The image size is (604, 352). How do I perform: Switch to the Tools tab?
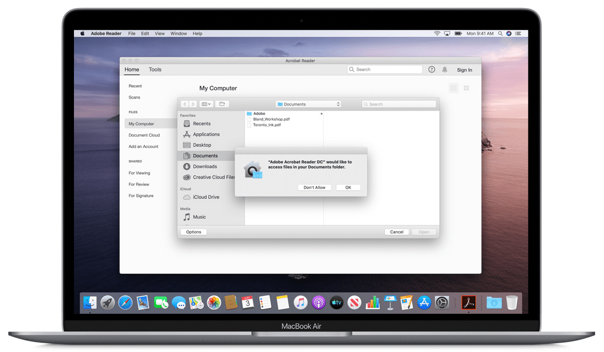[155, 69]
